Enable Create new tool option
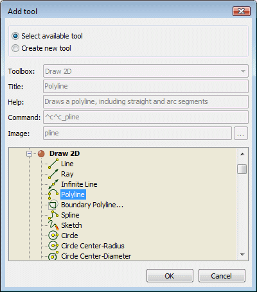 tap(15, 48)
